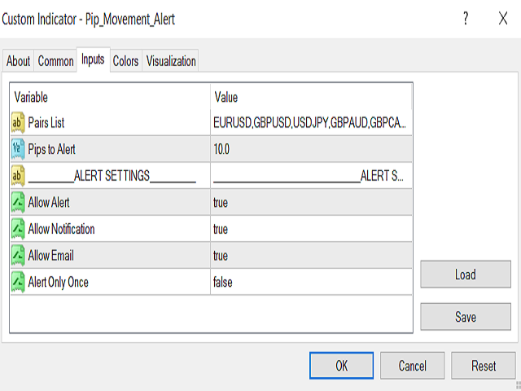Select the Pips to Alert variable name

tap(52, 149)
